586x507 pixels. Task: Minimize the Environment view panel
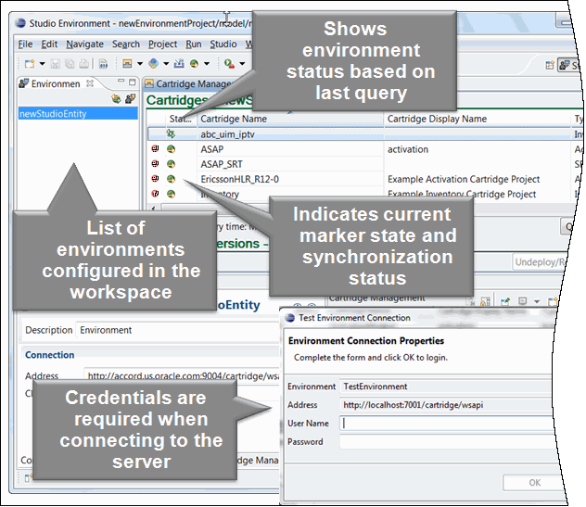click(x=121, y=81)
